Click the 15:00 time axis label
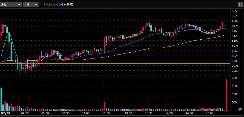Image resolution: width=244 pixels, height=117 pixels. pos(209,114)
